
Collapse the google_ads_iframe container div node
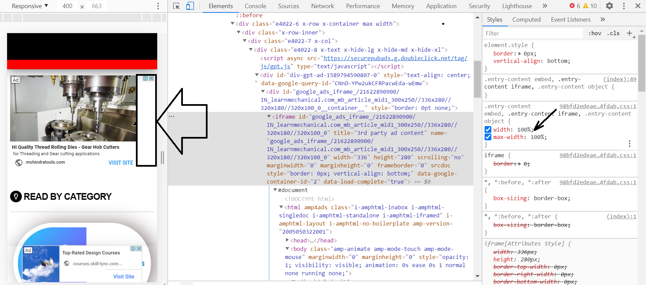[263, 92]
